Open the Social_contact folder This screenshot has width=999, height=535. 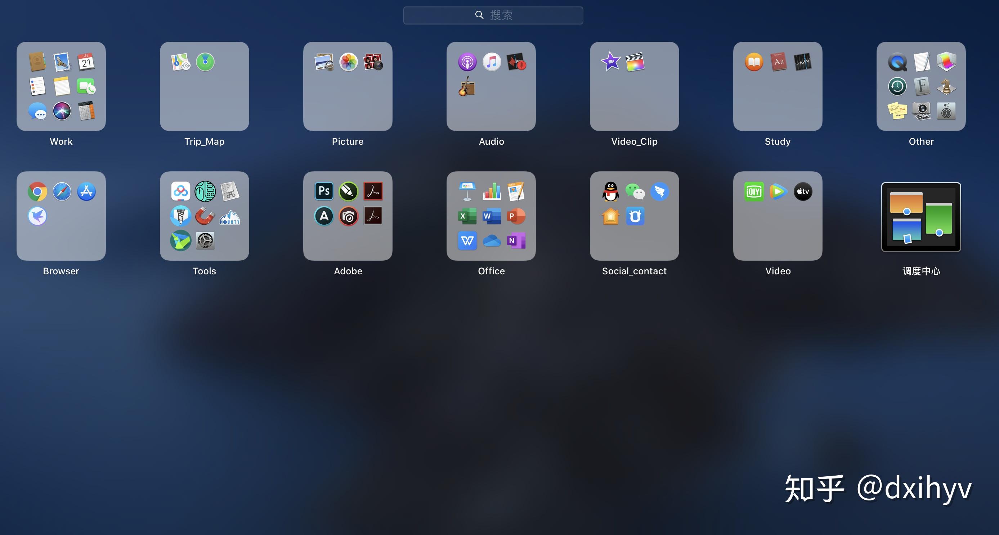634,216
